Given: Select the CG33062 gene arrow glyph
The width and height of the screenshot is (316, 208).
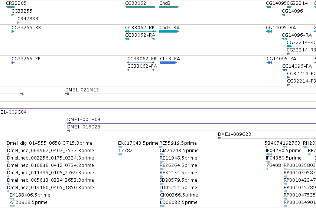Looking at the screenshot, I should coord(140,7).
